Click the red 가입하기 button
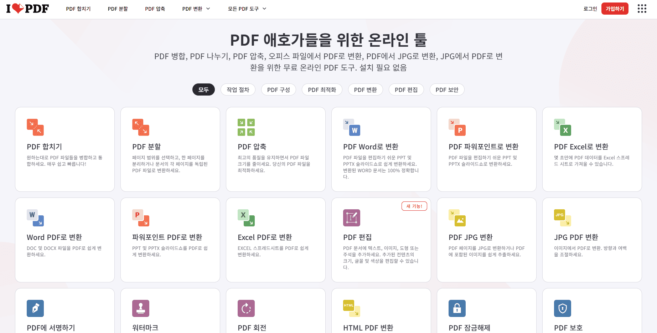This screenshot has height=333, width=657. (x=615, y=8)
